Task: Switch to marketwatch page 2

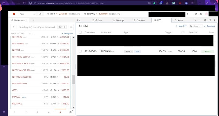Action: [26, 112]
